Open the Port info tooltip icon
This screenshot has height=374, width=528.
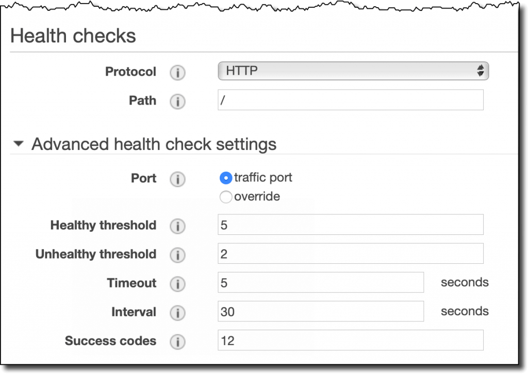coord(177,179)
